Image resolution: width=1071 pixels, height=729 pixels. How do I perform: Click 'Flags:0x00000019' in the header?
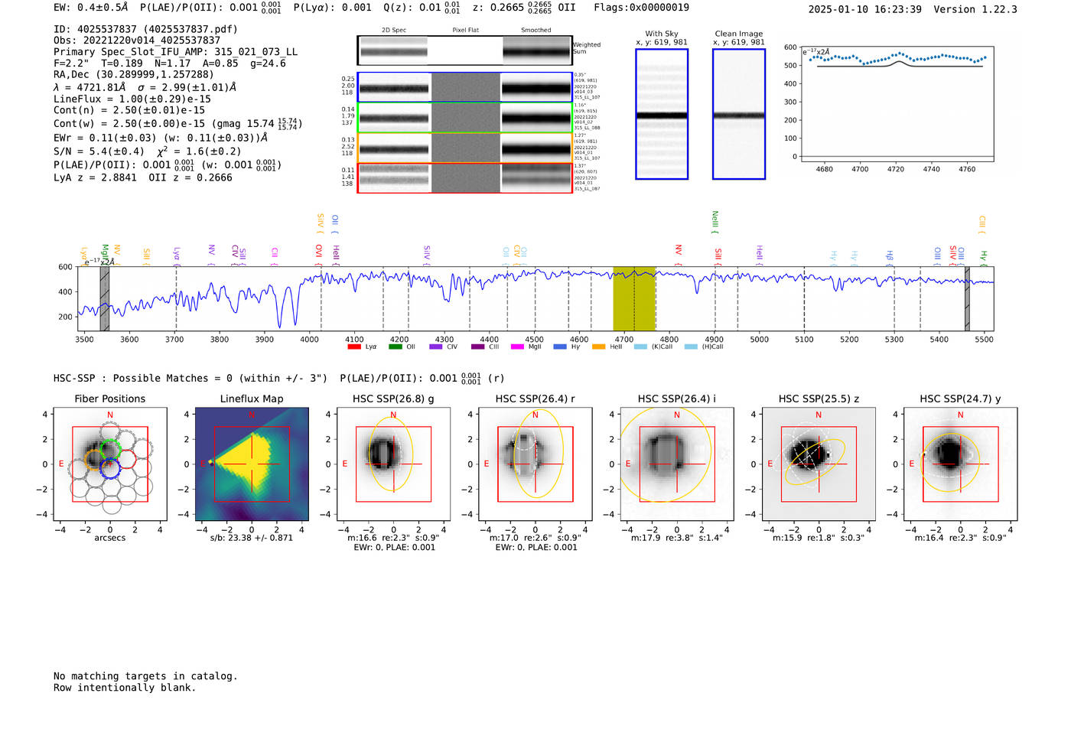point(641,8)
